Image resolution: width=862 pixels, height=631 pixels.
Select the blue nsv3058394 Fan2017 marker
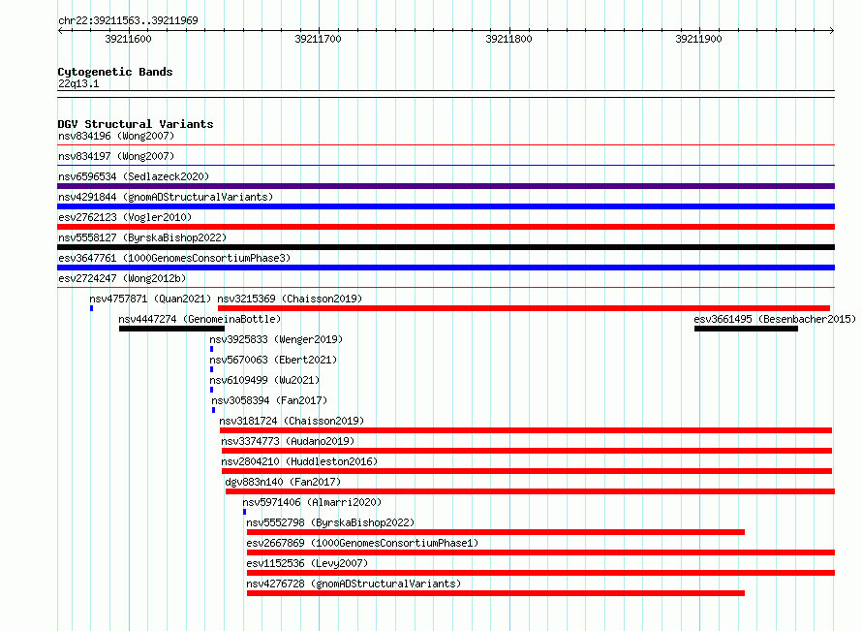pyautogui.click(x=214, y=410)
